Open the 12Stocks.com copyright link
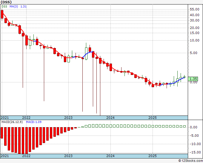Screen dimensions: 203x163 pos(190,161)
